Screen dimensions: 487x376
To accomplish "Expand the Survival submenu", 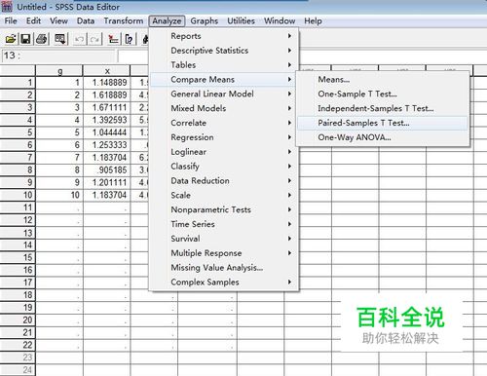I will coord(224,239).
